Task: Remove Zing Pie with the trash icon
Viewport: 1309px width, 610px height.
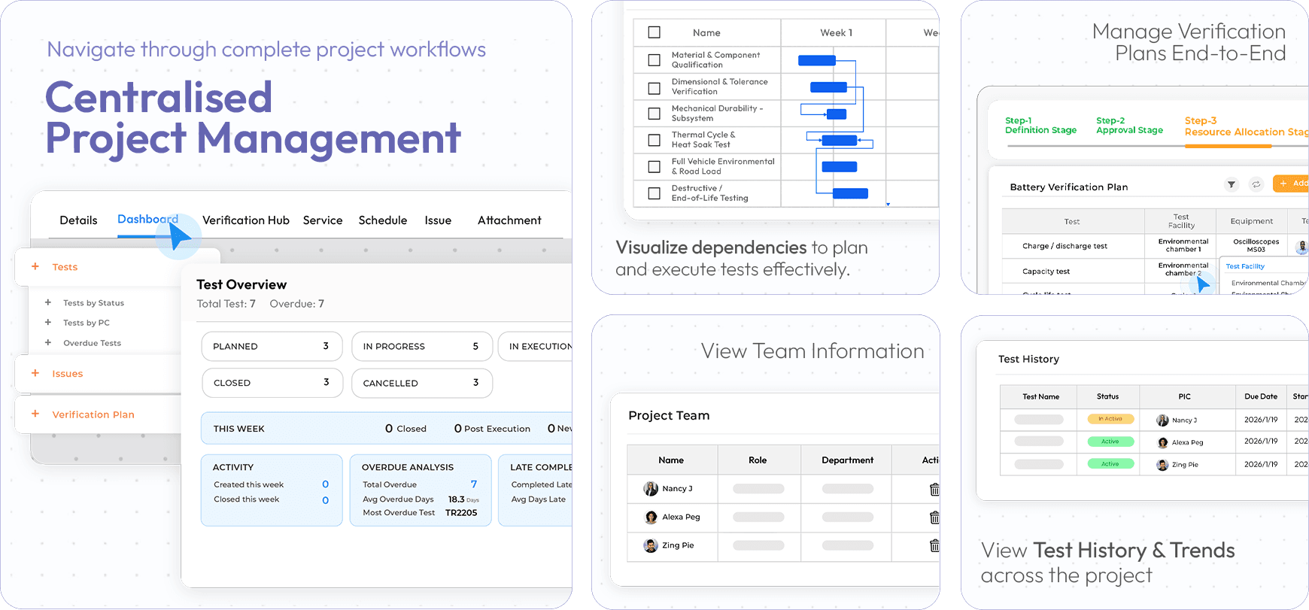Action: pyautogui.click(x=934, y=545)
